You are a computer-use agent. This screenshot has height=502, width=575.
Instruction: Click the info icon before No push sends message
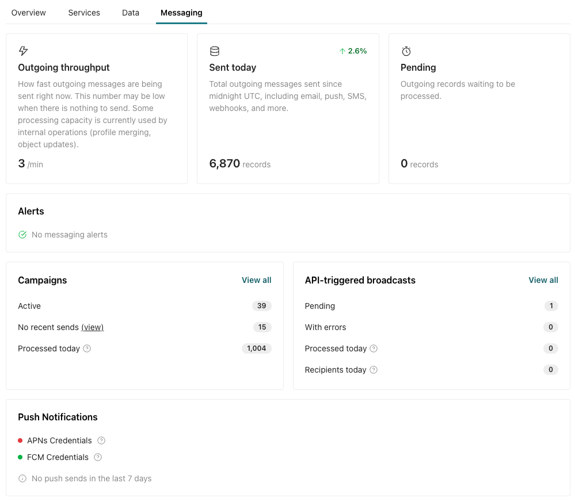(x=22, y=478)
